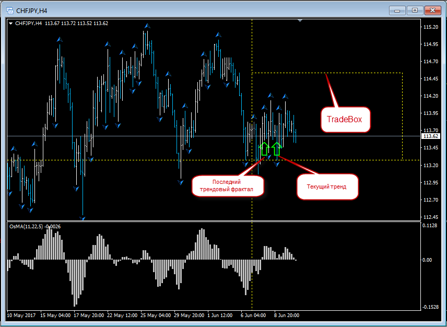Image resolution: width=447 pixels, height=327 pixels.
Task: Click the current price label 113.62
Action: coord(431,136)
